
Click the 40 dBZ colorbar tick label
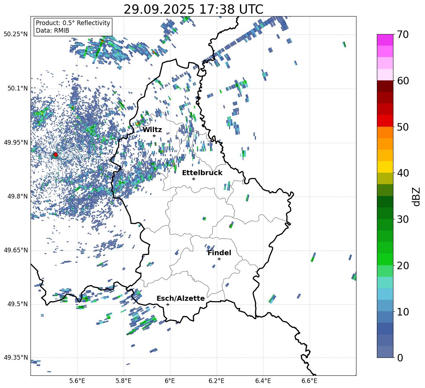(403, 173)
